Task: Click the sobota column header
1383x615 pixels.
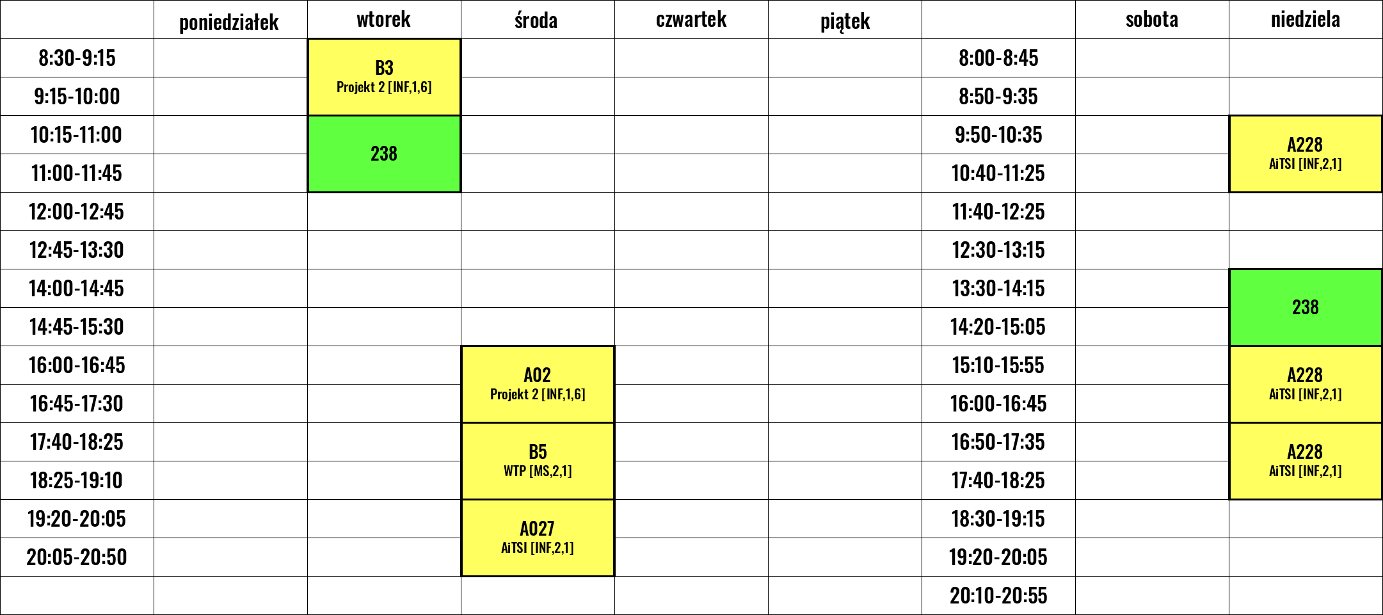Action: click(x=1152, y=19)
